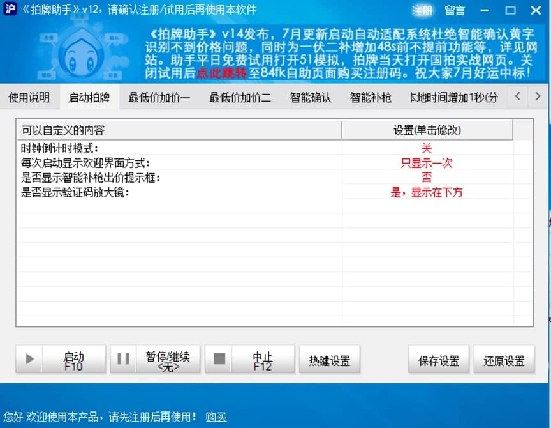
Task: Switch to the 使用说明 tab
Action: [30, 97]
